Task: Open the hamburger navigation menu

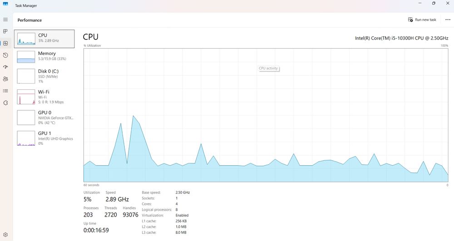Action: (x=5, y=20)
